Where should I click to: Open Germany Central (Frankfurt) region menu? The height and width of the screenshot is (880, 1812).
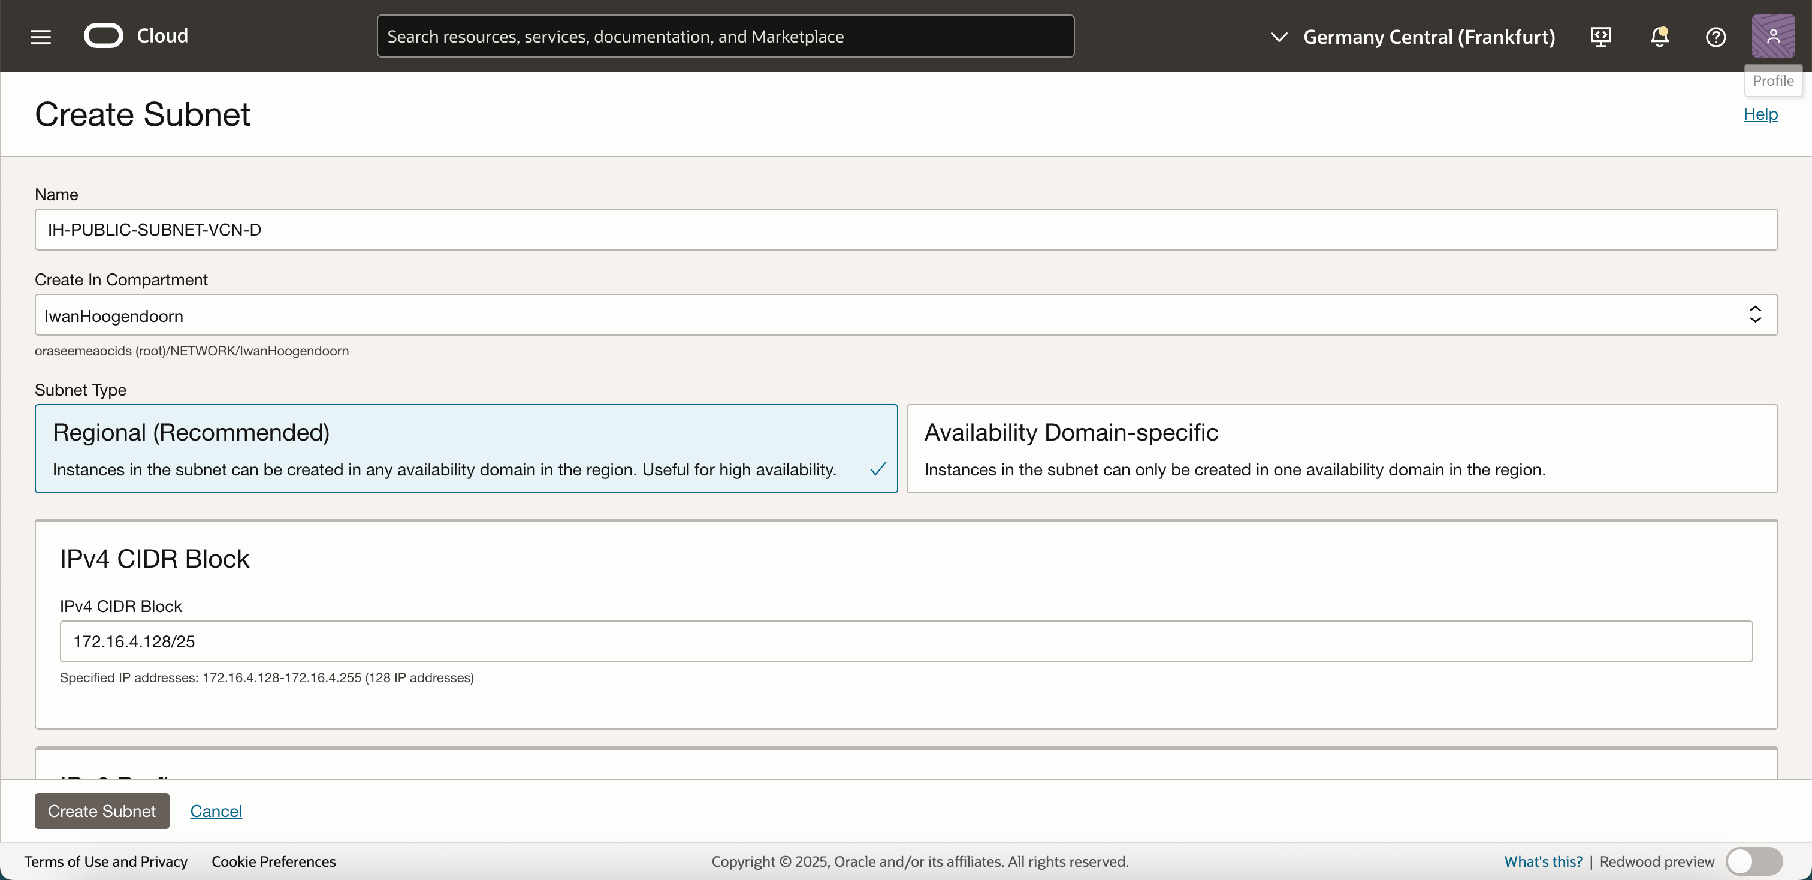[1429, 37]
